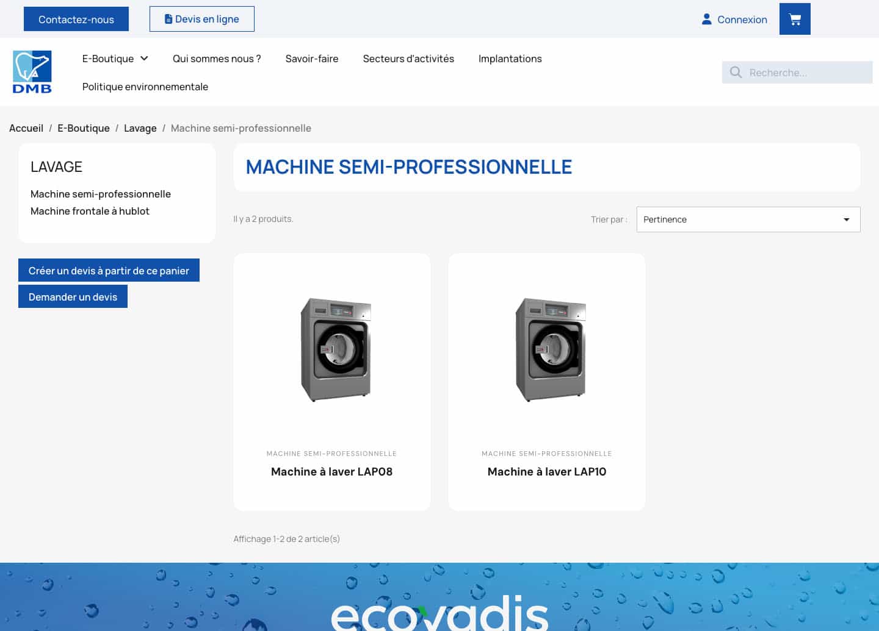Click the Connexion link
The height and width of the screenshot is (631, 879).
coord(742,20)
